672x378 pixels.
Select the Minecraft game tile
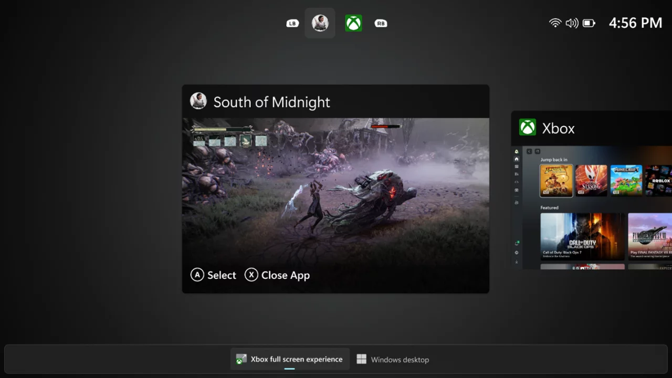tap(626, 181)
